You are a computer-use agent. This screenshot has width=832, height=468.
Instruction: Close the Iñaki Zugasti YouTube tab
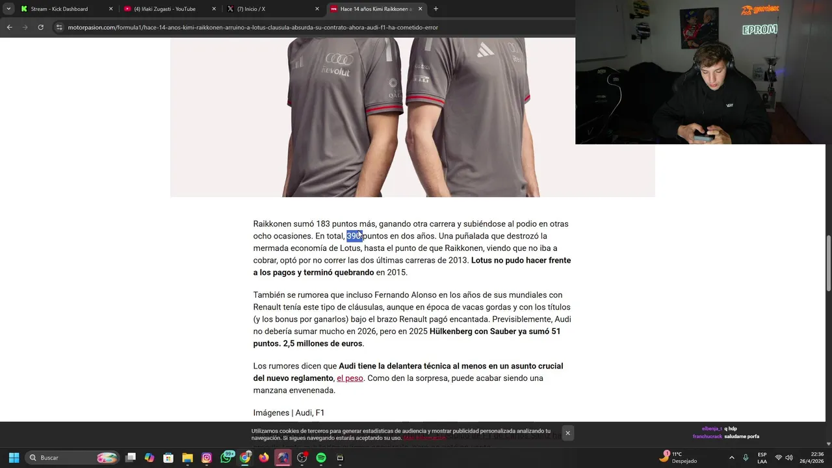click(214, 9)
